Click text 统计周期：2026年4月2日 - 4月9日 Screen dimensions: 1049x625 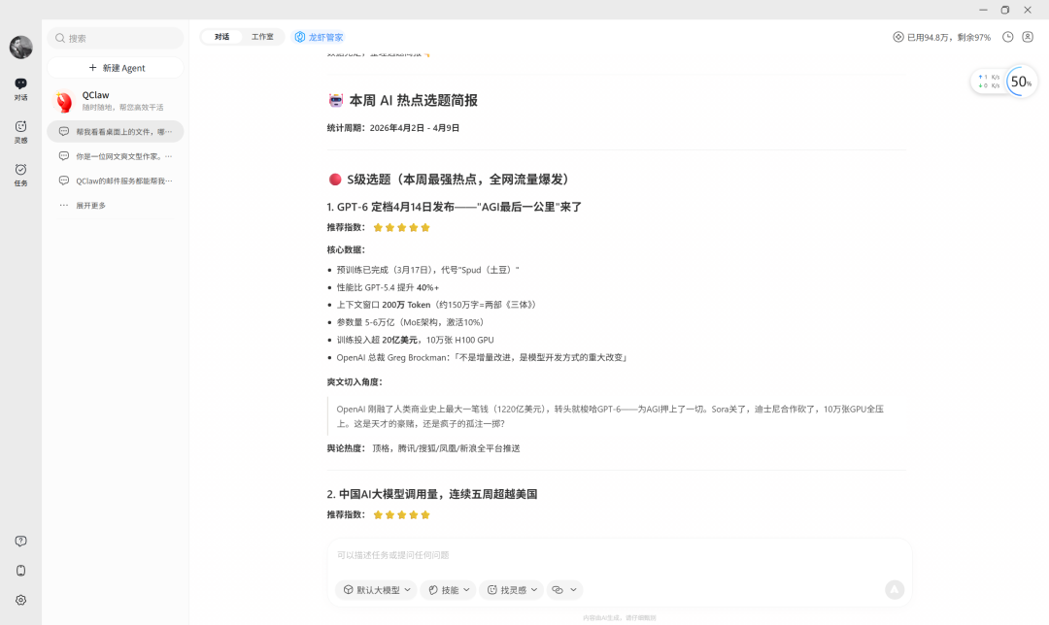pos(393,128)
